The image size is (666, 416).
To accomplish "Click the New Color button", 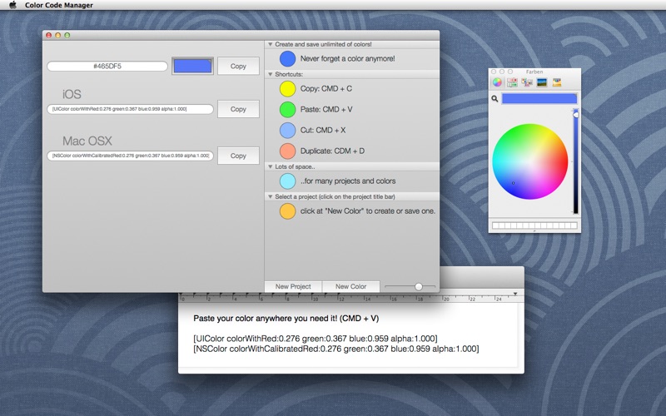I will coord(350,286).
